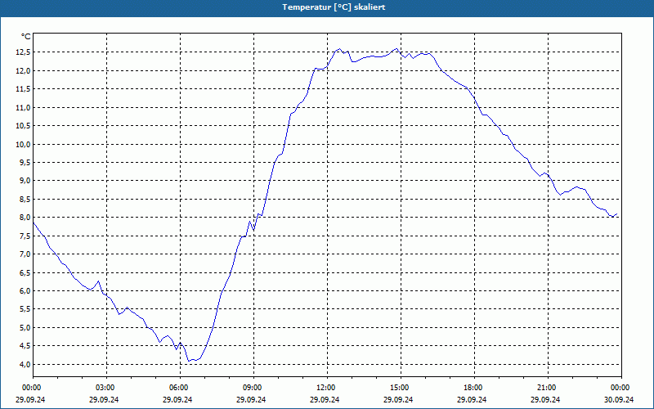This screenshot has height=409, width=654.
Task: Click the 7,0 y-axis label
Action: pyautogui.click(x=25, y=254)
